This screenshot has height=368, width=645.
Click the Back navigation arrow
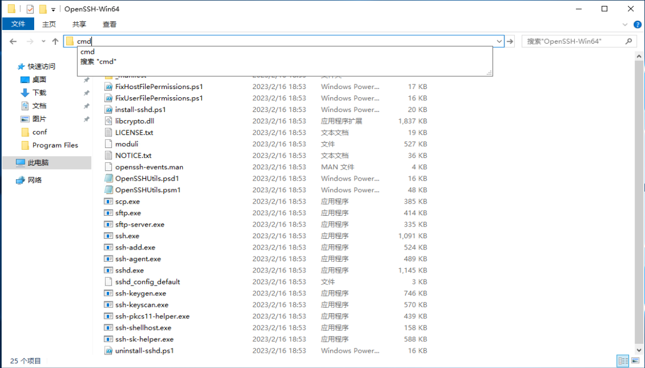point(13,41)
